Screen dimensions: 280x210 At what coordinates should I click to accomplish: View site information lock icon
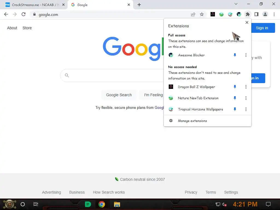[34, 14]
